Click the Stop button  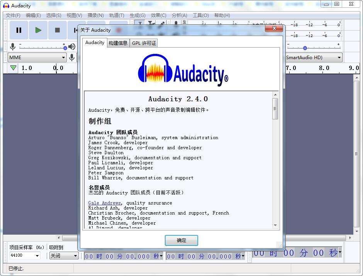click(58, 30)
